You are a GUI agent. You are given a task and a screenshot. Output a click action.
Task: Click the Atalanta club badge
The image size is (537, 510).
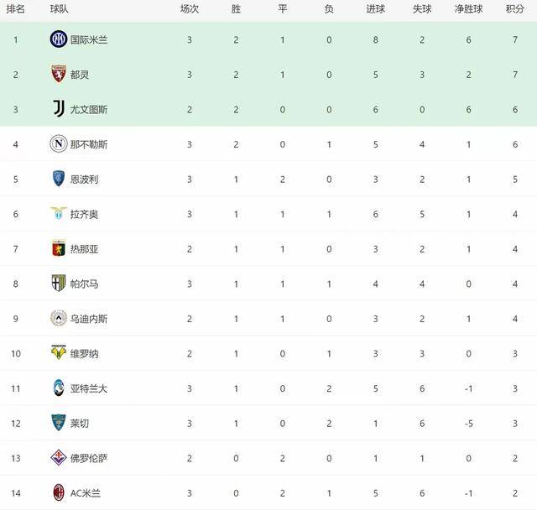coord(58,388)
